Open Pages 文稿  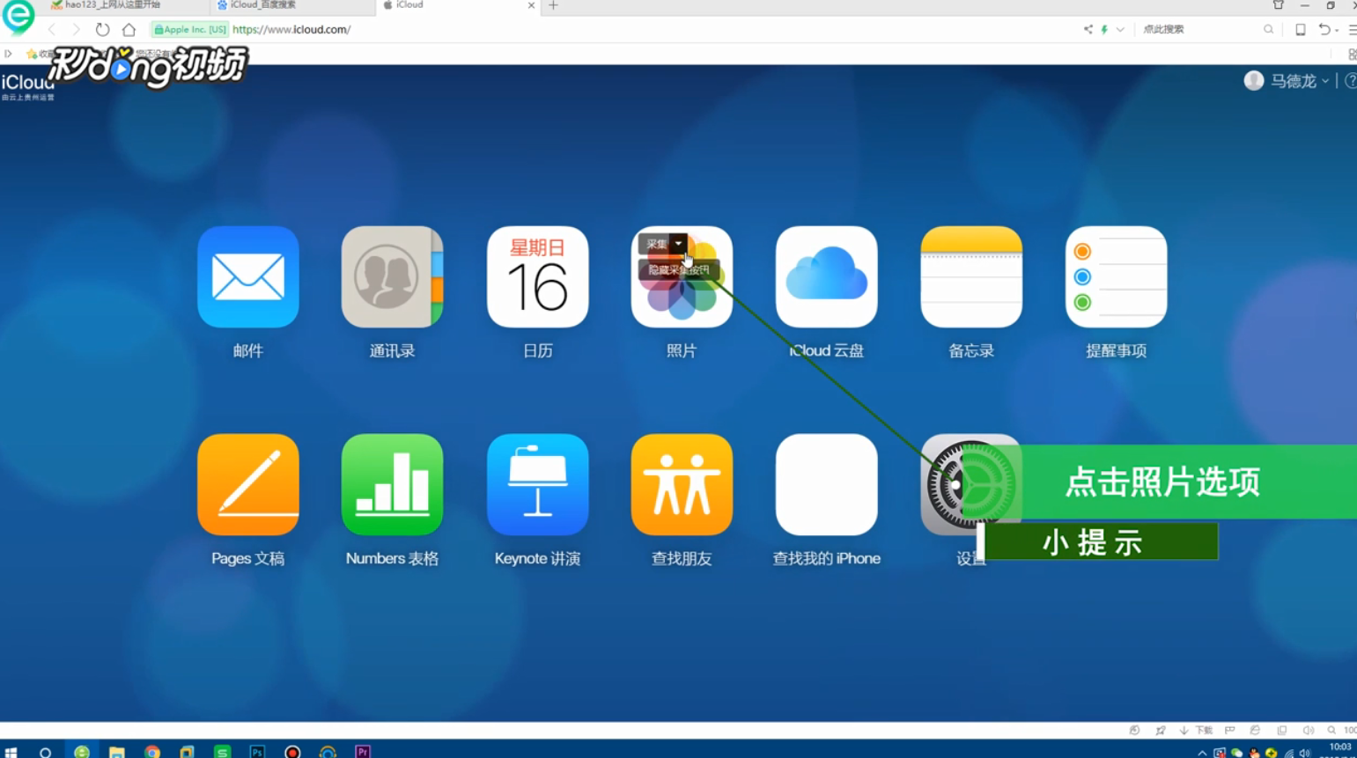pos(247,483)
